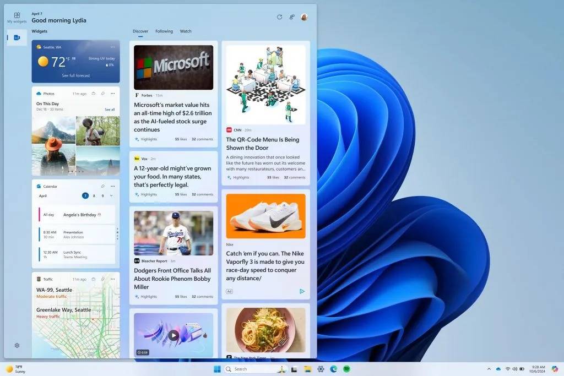Image resolution: width=564 pixels, height=376 pixels.
Task: Expand the Calendar date chevron
Action: 112,195
